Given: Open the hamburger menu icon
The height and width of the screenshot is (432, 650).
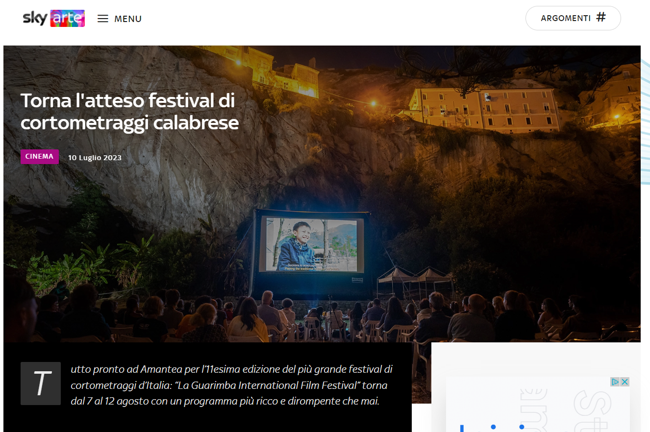Looking at the screenshot, I should pos(102,19).
